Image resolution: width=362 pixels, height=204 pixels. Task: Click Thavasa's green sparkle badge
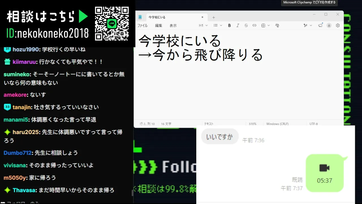pos(7,190)
